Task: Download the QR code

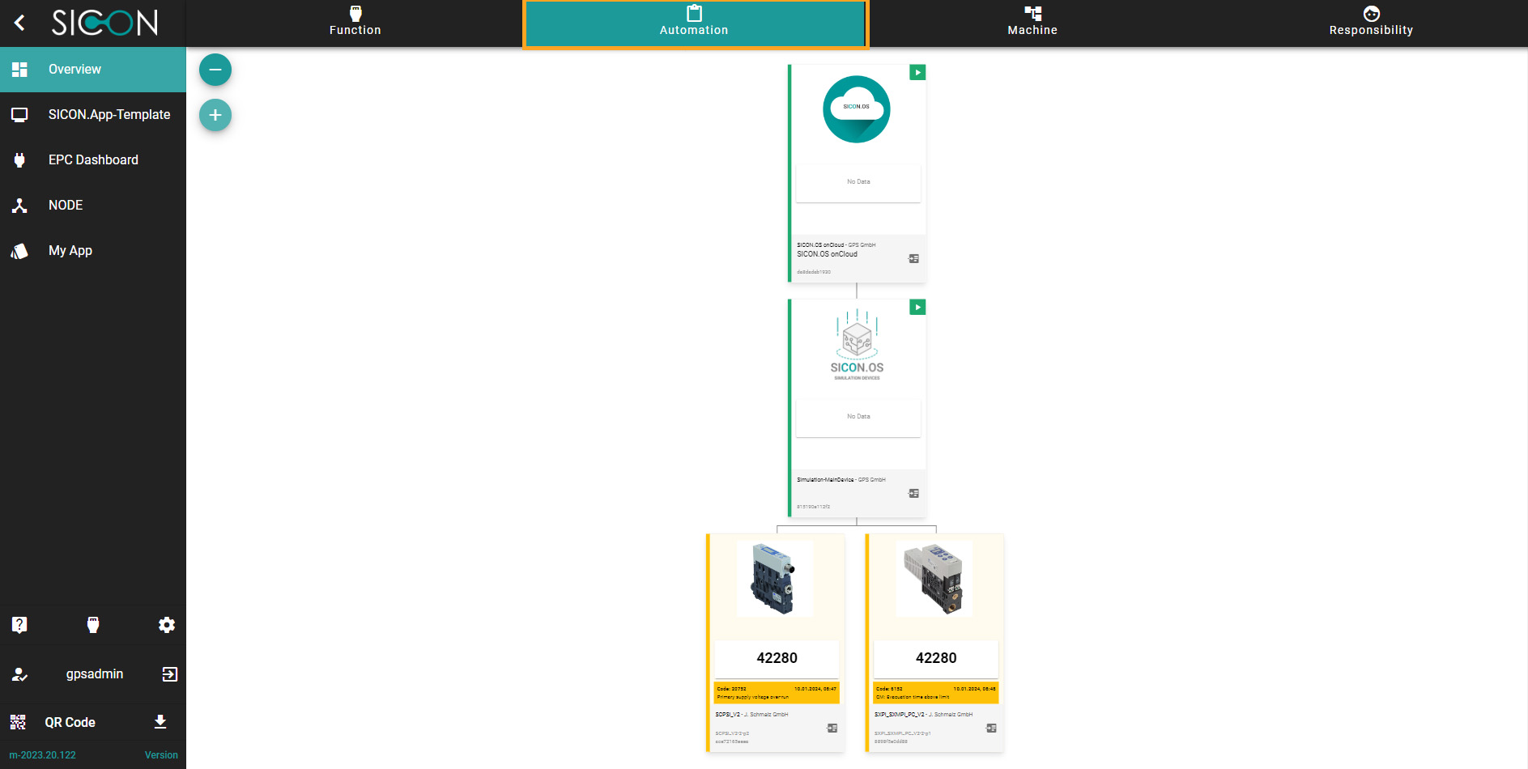Action: (x=160, y=722)
